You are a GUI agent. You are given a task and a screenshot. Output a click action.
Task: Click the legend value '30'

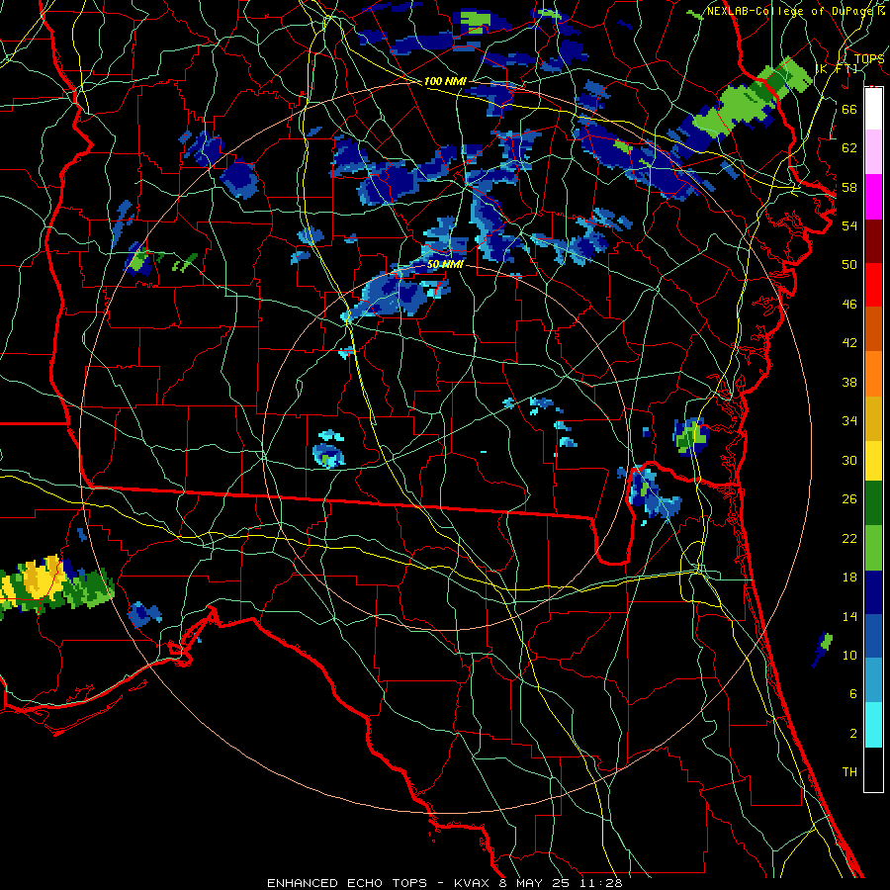click(x=849, y=460)
